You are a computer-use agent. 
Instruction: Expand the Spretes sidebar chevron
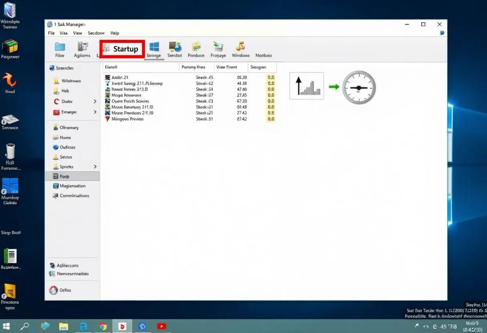(95, 166)
